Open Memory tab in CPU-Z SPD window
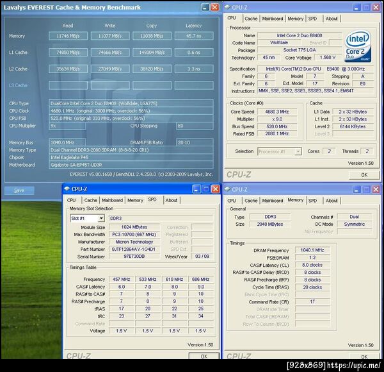 pyautogui.click(x=135, y=200)
